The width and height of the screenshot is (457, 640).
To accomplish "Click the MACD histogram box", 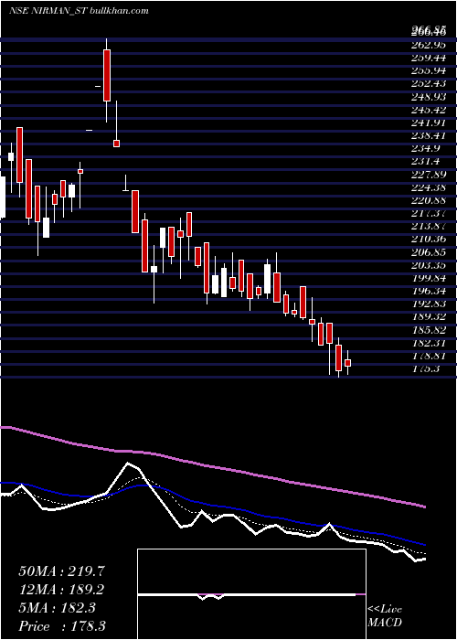I will click(x=251, y=594).
